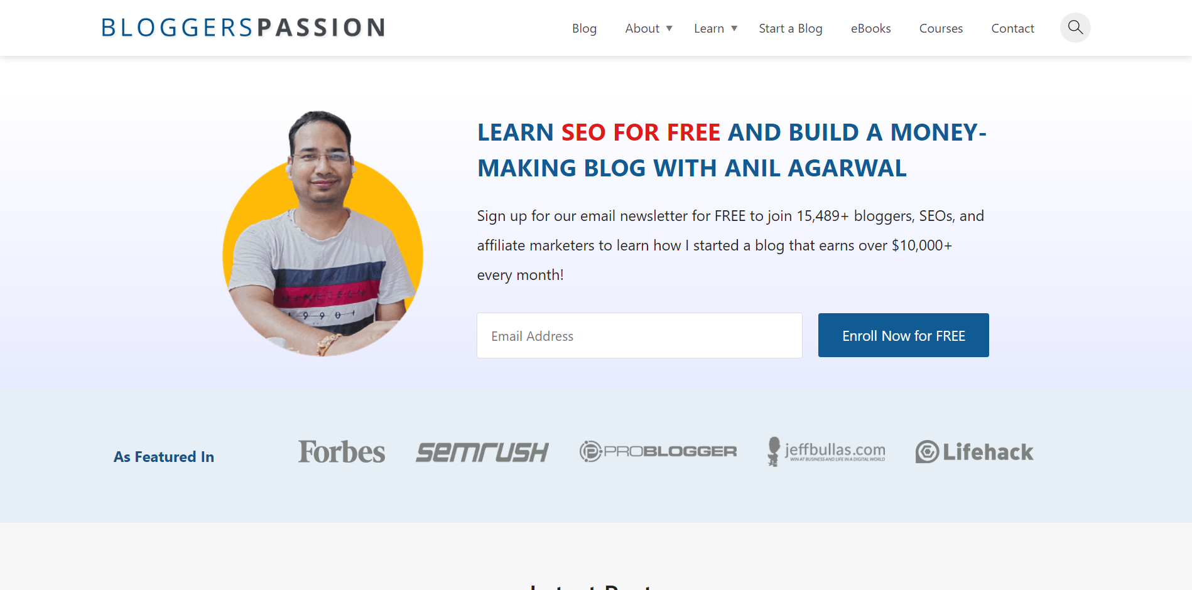The width and height of the screenshot is (1192, 590).
Task: Visit the eBooks page
Action: (870, 28)
